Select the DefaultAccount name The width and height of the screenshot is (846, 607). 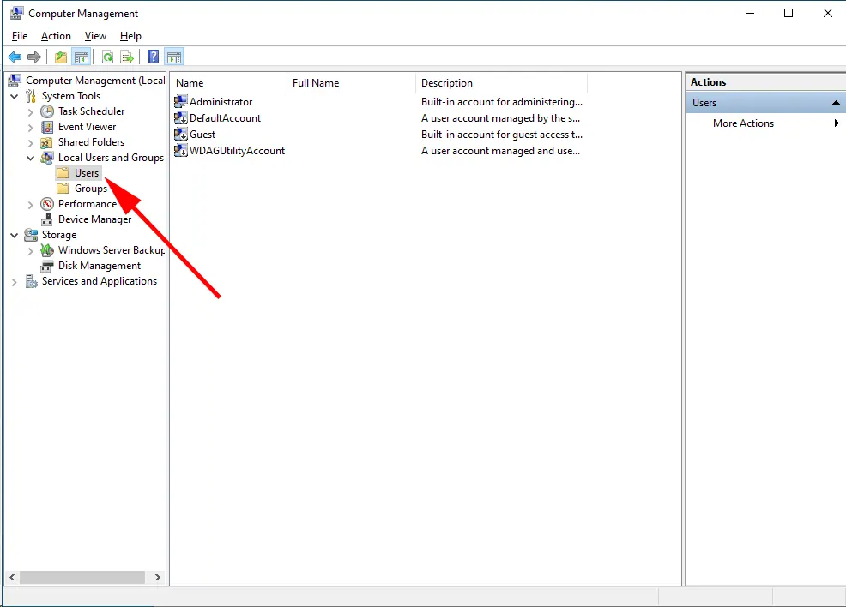(x=225, y=118)
